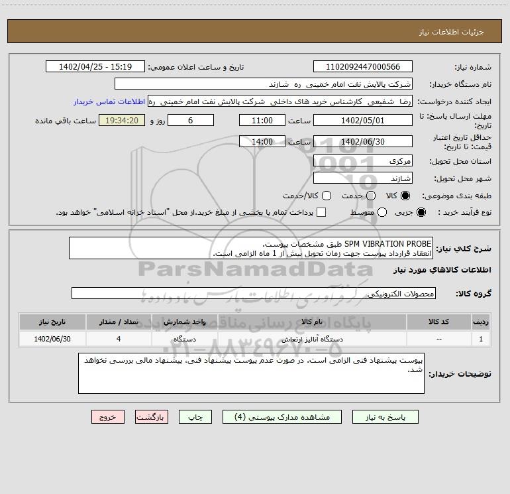Viewport: 510px width, 494px height.
Task: Click the deadline time field 11:00
Action: [262, 120]
